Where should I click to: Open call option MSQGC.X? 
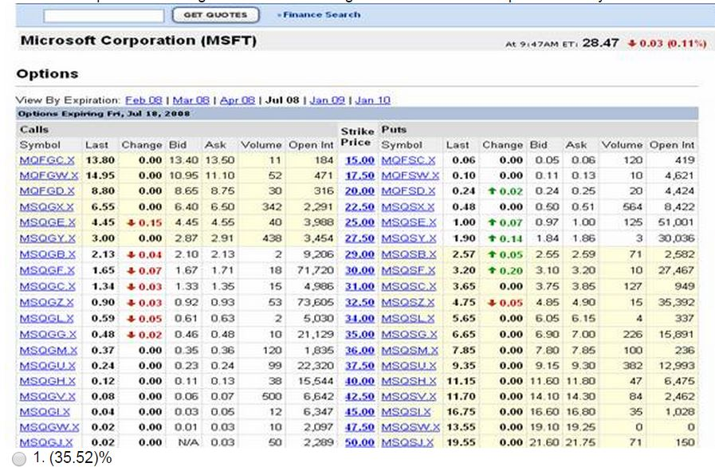pyautogui.click(x=47, y=286)
